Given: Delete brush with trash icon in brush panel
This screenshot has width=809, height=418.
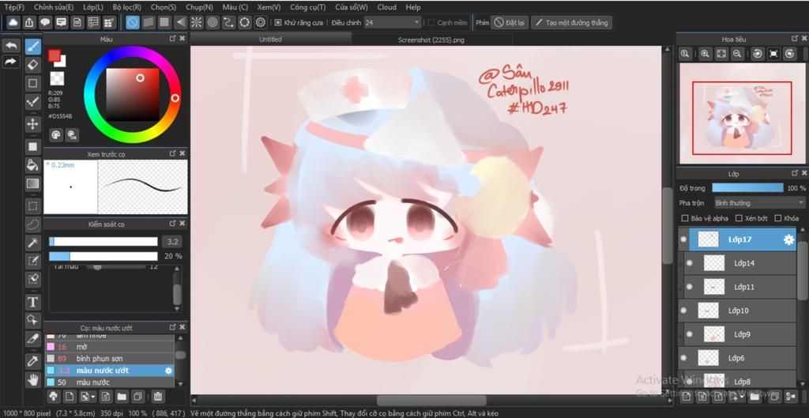Looking at the screenshot, I should coord(158,397).
